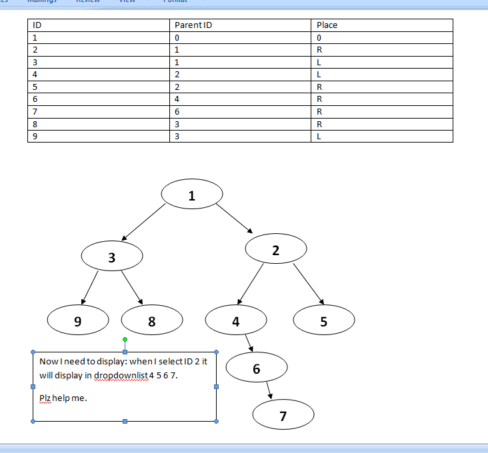Click the "Place" header cell

click(x=382, y=25)
